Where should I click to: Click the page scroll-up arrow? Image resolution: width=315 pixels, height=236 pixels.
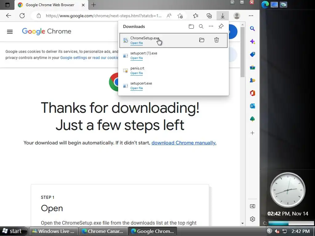pos(242,25)
